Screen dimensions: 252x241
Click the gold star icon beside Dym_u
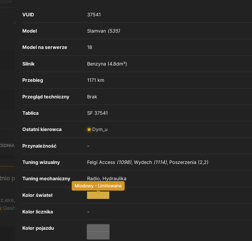click(89, 129)
